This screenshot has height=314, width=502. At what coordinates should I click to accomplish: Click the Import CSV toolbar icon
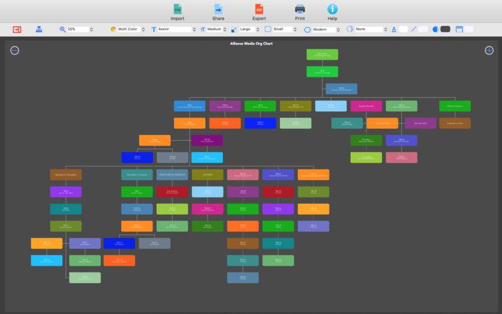tap(178, 9)
